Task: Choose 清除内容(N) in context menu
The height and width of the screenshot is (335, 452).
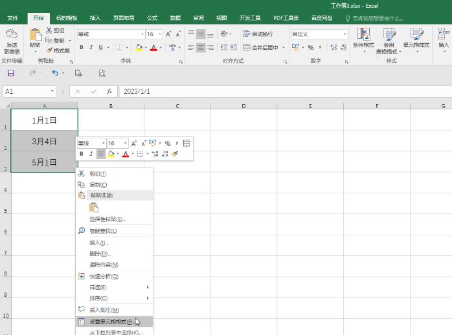Action: click(x=114, y=265)
